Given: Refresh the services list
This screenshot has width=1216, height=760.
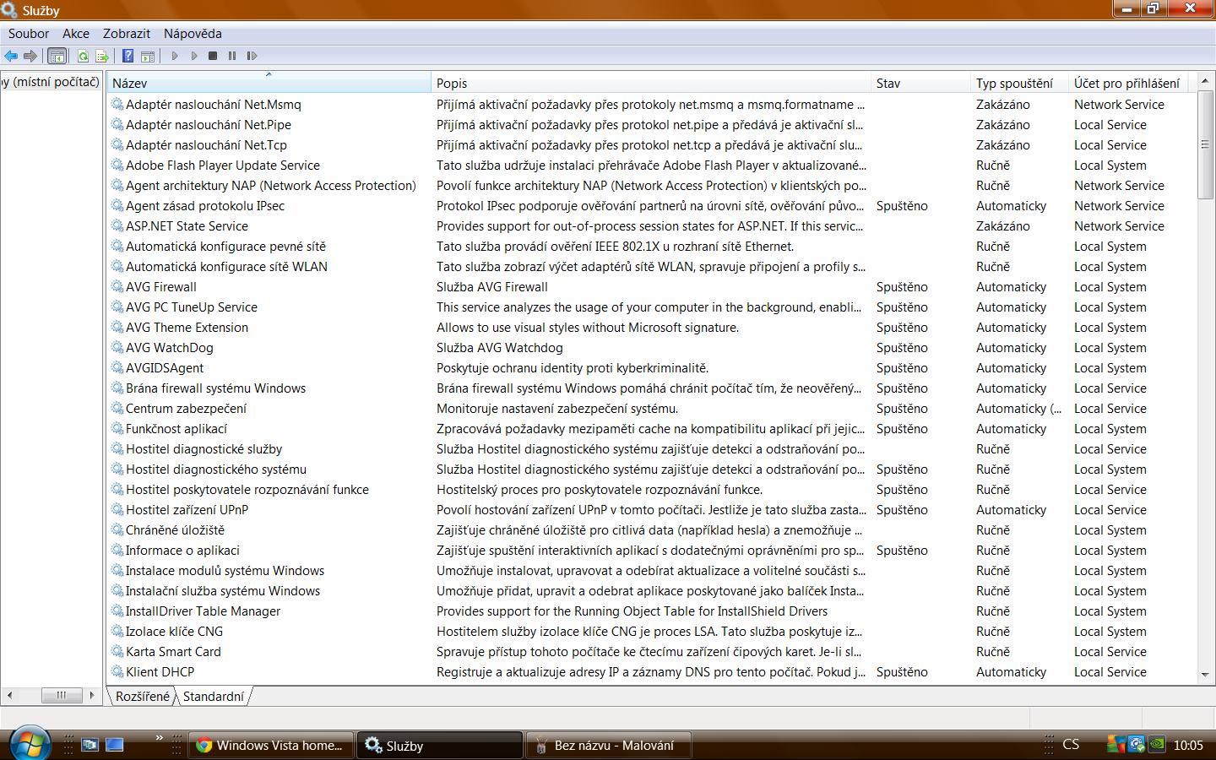Looking at the screenshot, I should 83,56.
